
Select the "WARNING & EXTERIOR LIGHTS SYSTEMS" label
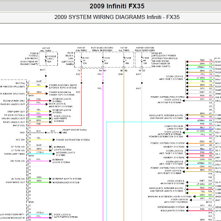[169, 197]
